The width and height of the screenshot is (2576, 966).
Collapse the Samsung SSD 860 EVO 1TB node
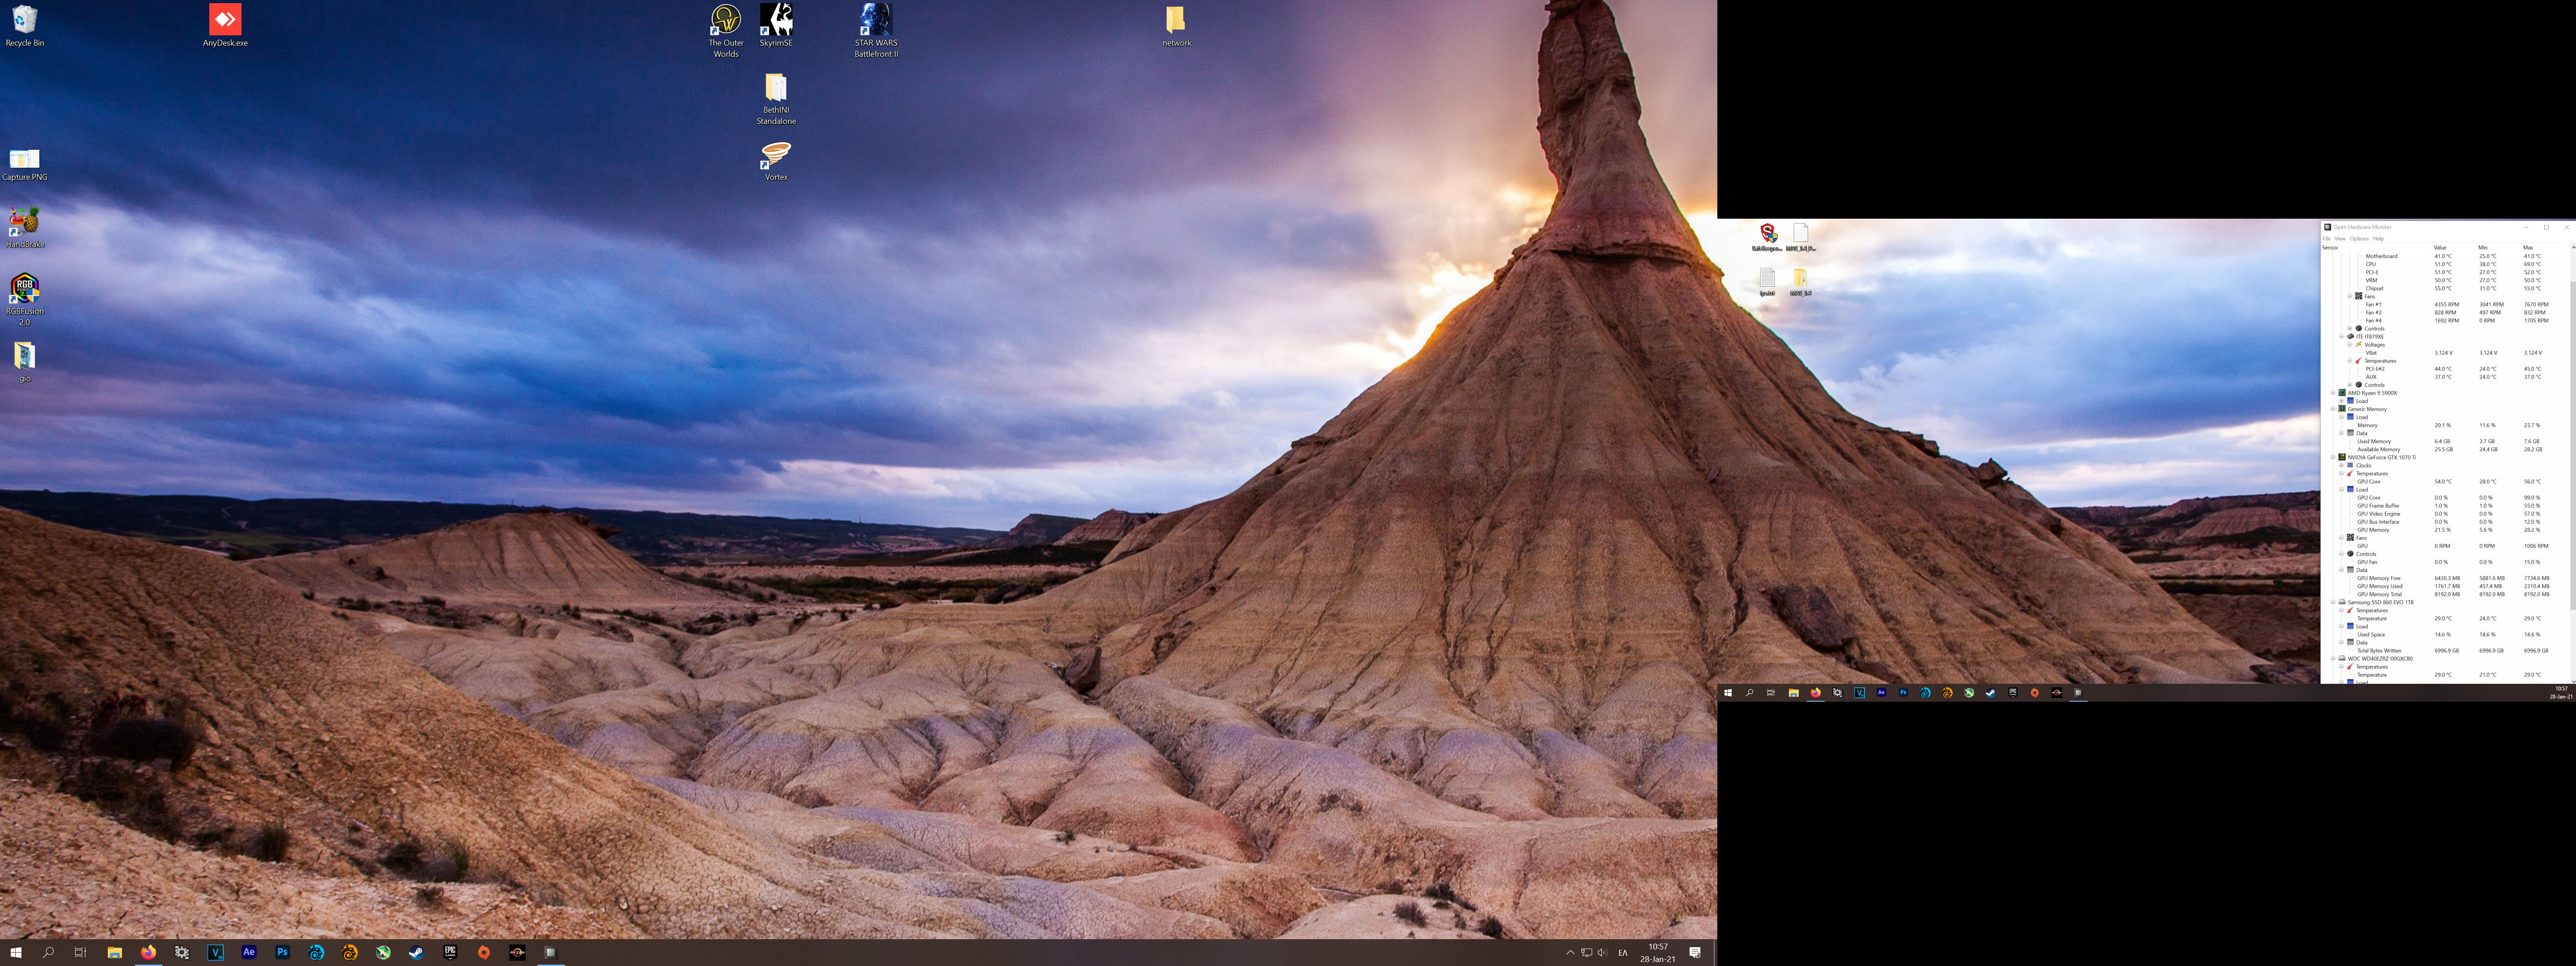[x=2333, y=602]
